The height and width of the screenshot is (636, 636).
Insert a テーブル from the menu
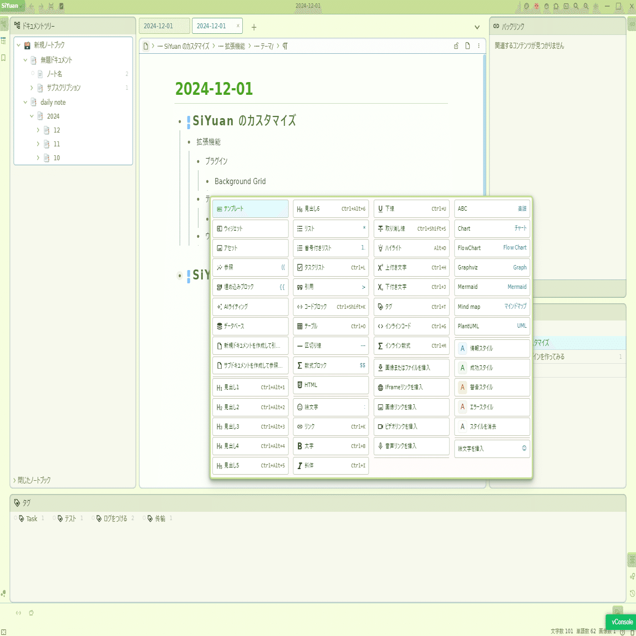click(330, 326)
